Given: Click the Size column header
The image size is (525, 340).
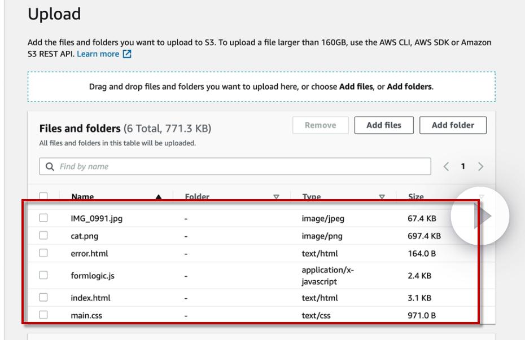Looking at the screenshot, I should click(x=416, y=197).
